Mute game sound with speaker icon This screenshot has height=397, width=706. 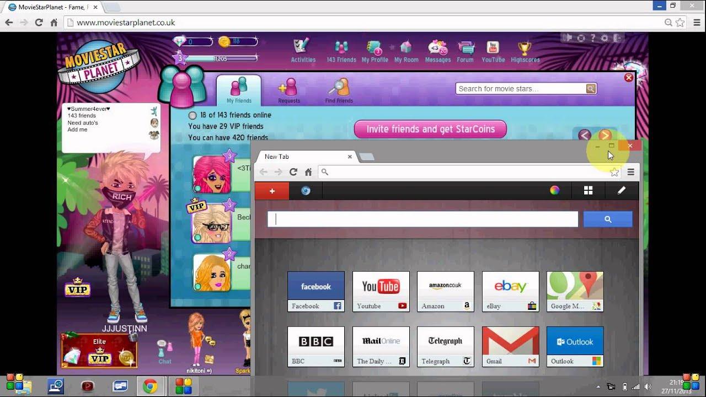click(568, 38)
